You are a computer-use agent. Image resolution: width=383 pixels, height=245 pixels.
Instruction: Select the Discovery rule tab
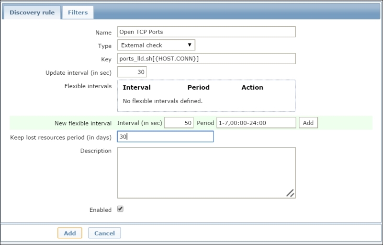click(x=32, y=12)
